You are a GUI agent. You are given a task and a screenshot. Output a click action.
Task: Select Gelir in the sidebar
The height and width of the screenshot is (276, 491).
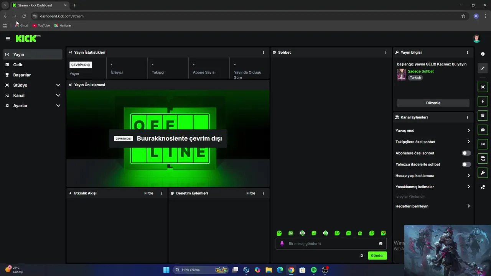[x=33, y=65]
